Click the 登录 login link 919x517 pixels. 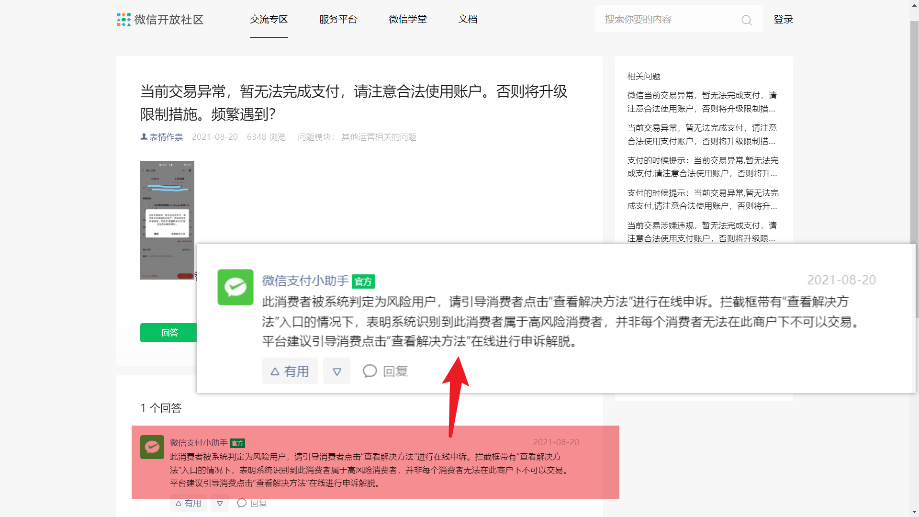point(783,20)
